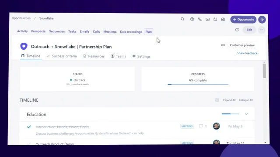Click the scrollbar up arrow
Viewport: 280px width, 157px height.
(264, 62)
